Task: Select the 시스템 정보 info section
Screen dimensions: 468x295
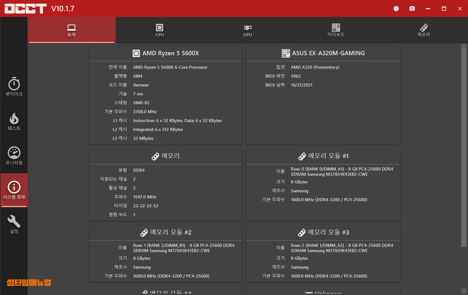Action: [x=14, y=190]
